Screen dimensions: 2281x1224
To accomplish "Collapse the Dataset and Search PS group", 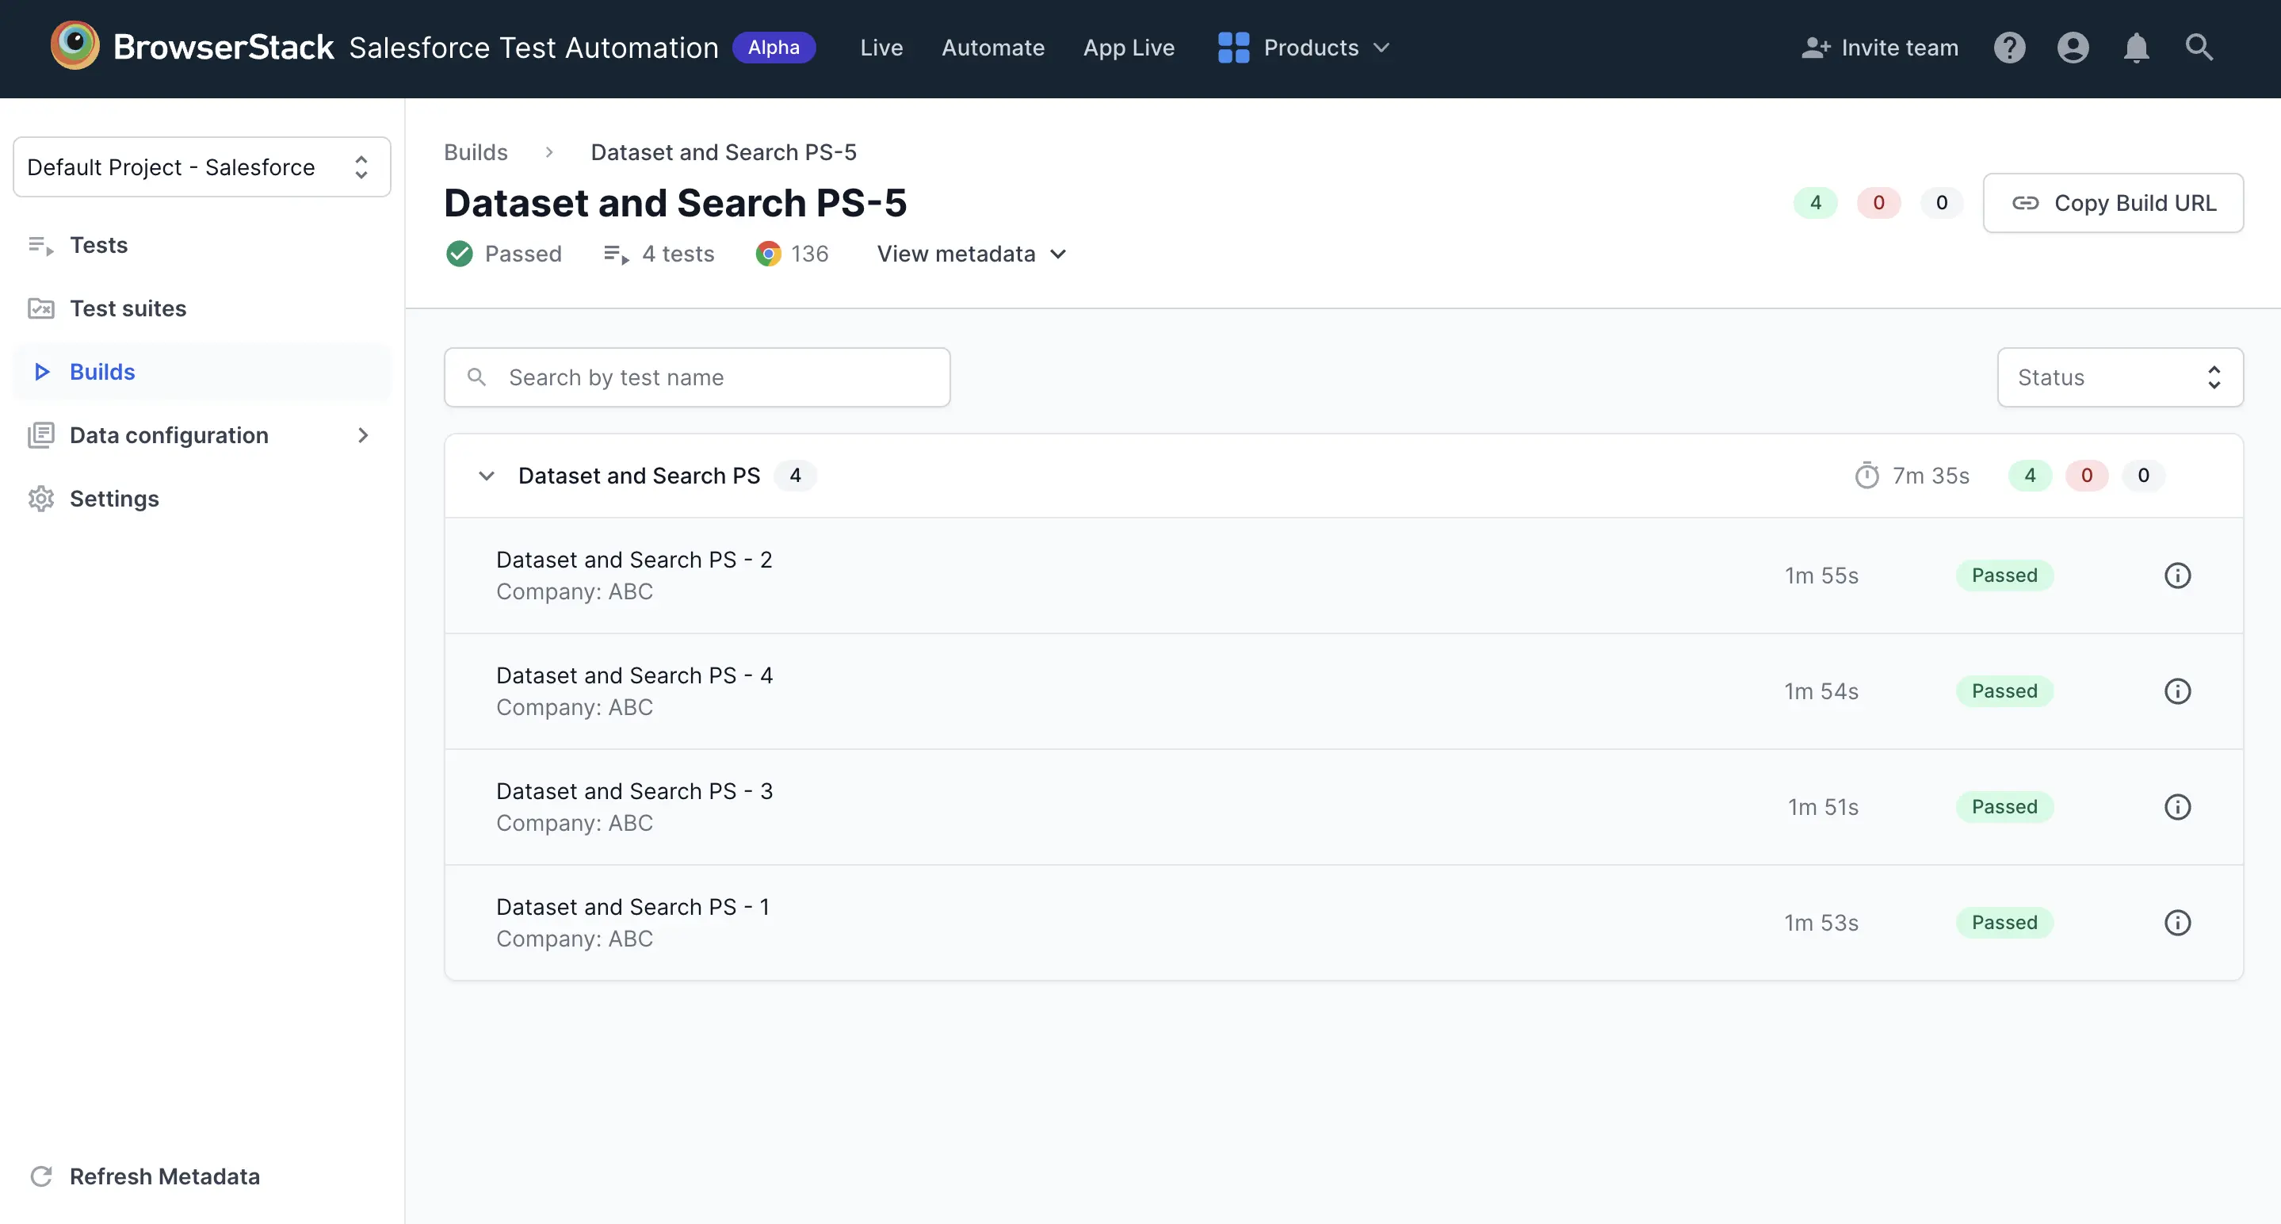I will (486, 476).
